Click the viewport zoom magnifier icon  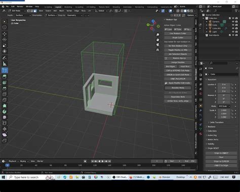[157, 34]
